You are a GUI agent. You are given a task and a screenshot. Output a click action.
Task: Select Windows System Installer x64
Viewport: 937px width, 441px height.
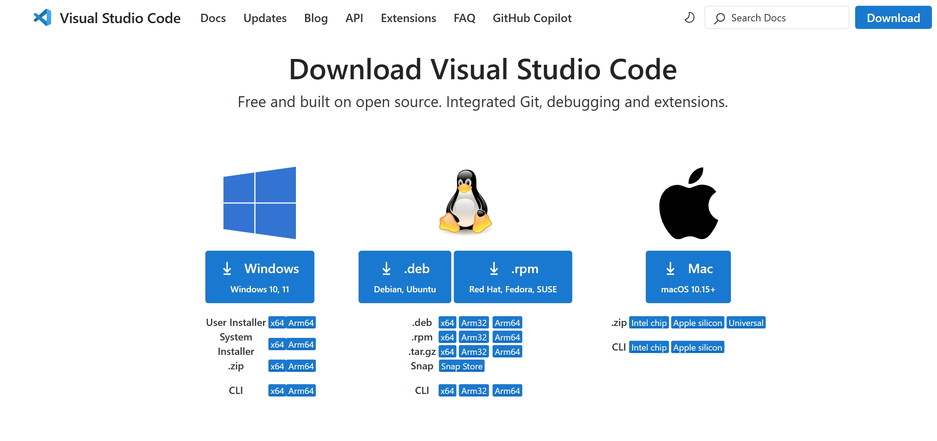pos(277,344)
